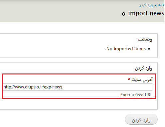Select the import news page title
This screenshot has width=165, height=127.
pyautogui.click(x=146, y=13)
